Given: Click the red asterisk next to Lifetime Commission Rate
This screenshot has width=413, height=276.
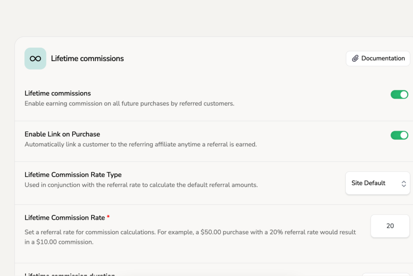Looking at the screenshot, I should click(108, 217).
